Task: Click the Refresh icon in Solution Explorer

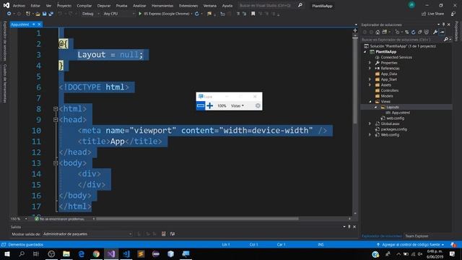Action: [414, 32]
